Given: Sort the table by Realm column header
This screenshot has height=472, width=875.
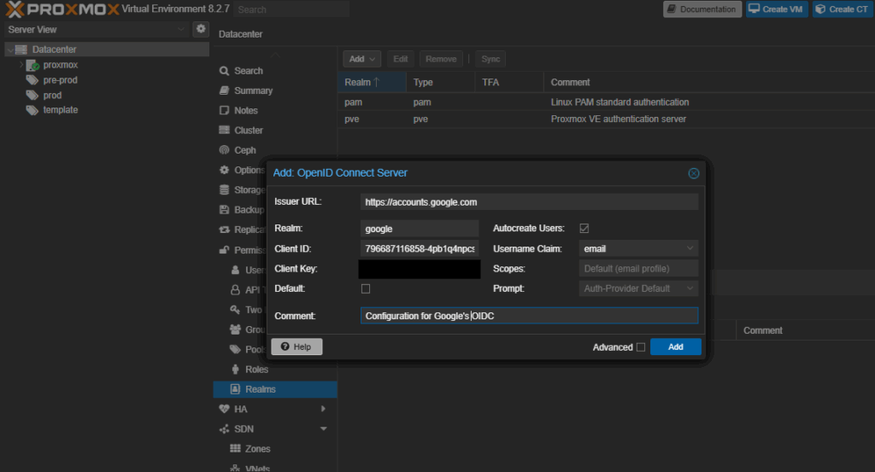Looking at the screenshot, I should (357, 82).
